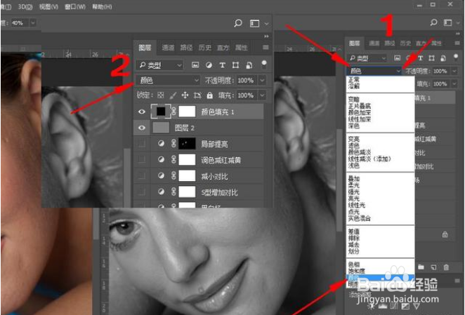The width and height of the screenshot is (465, 315).
Task: Open 不透明度 arrow dropdown in right panel
Action: 454,71
